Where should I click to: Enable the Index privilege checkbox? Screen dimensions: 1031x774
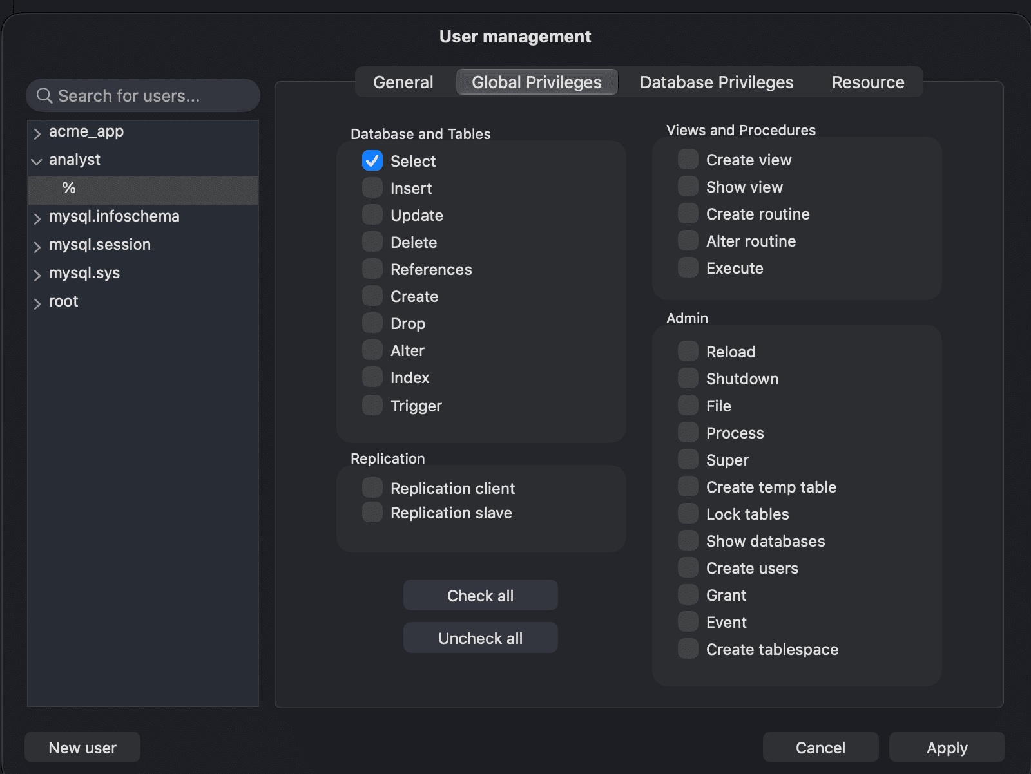[x=372, y=377]
